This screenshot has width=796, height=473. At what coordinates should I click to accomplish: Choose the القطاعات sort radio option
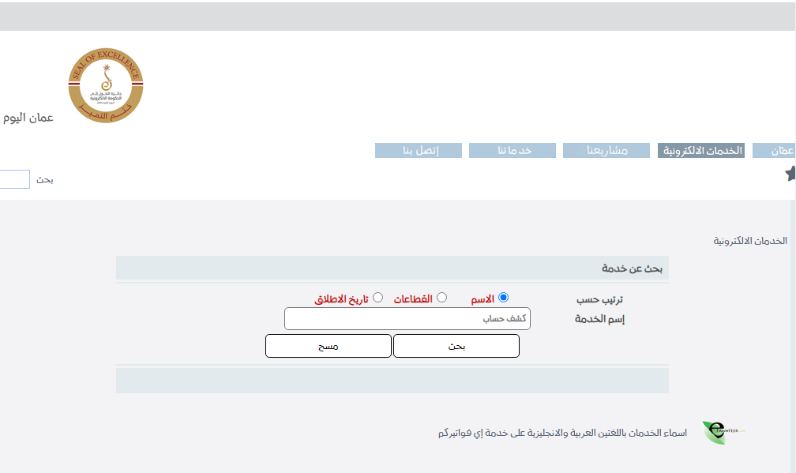coord(441,298)
